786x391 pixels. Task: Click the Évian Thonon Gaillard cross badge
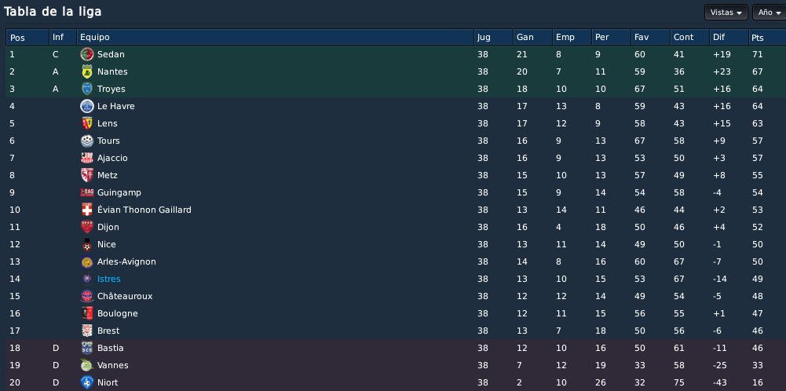[87, 210]
